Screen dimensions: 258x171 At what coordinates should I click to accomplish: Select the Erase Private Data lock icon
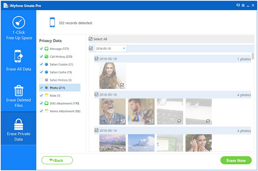[x=19, y=124]
